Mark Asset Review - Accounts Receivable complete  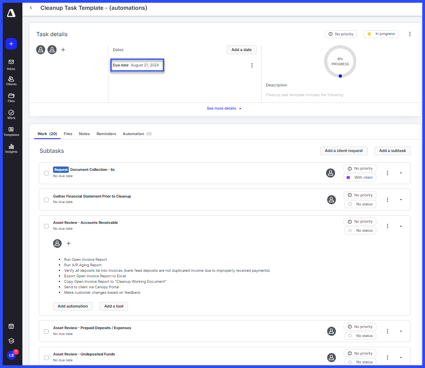point(46,226)
